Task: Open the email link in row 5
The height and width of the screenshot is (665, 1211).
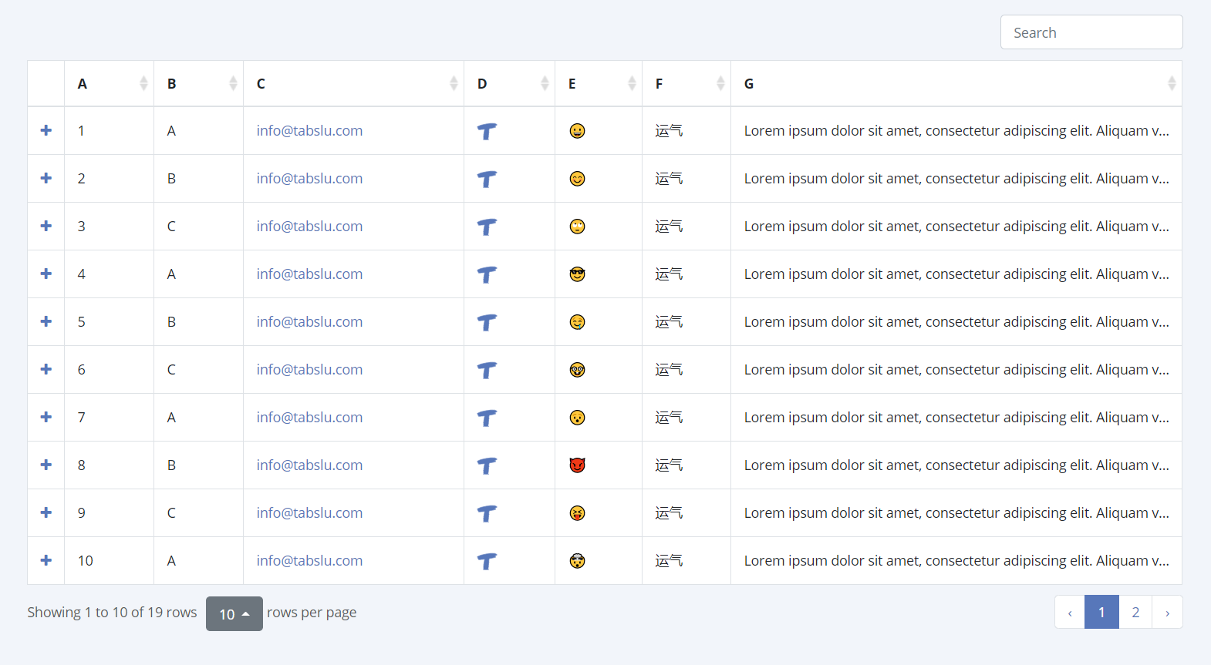Action: tap(309, 321)
